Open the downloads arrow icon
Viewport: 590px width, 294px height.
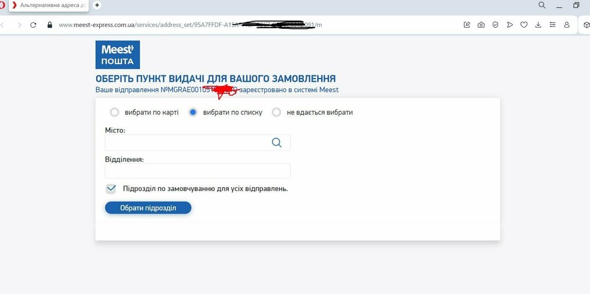538,25
